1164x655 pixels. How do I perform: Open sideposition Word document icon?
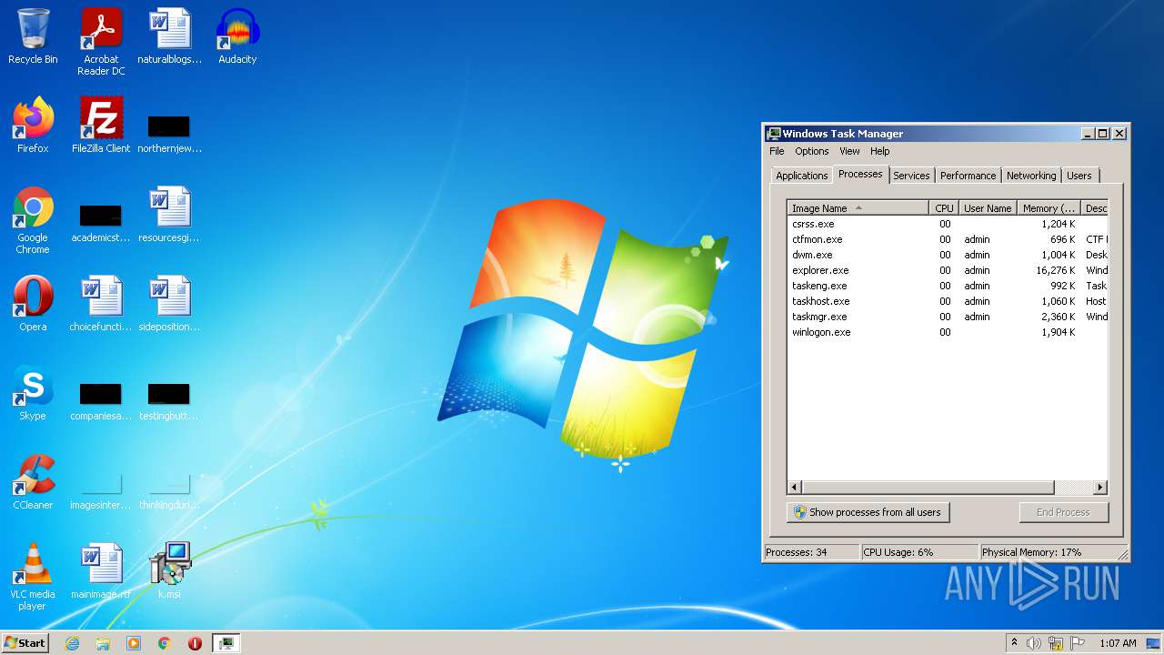(x=169, y=304)
